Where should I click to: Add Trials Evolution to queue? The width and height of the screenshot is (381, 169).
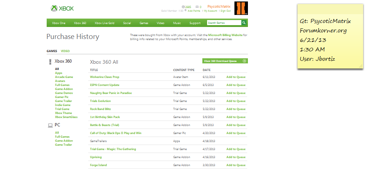(x=236, y=101)
